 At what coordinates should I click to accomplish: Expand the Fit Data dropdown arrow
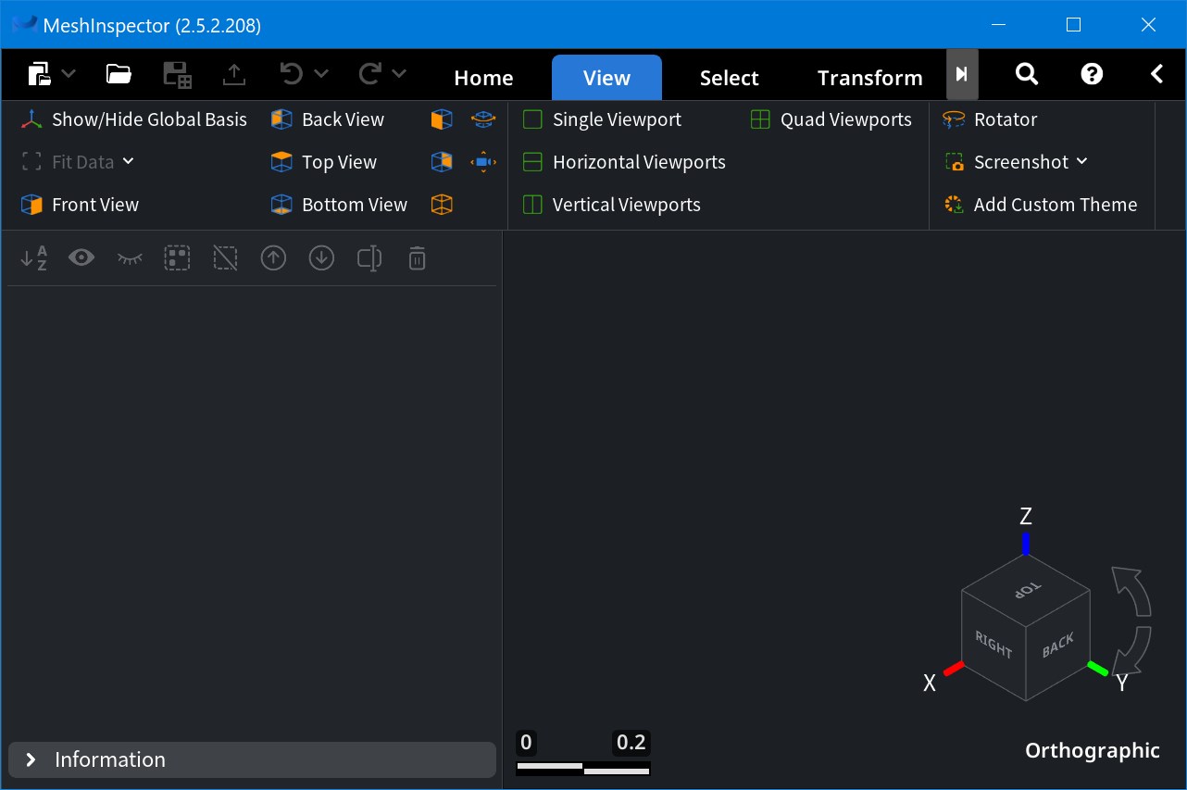tap(129, 161)
